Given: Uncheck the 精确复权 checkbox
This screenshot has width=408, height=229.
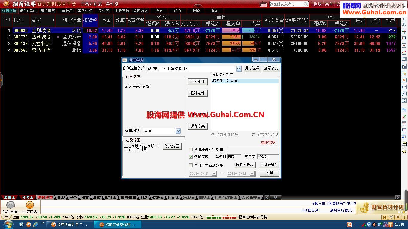Looking at the screenshot, I should [191, 157].
